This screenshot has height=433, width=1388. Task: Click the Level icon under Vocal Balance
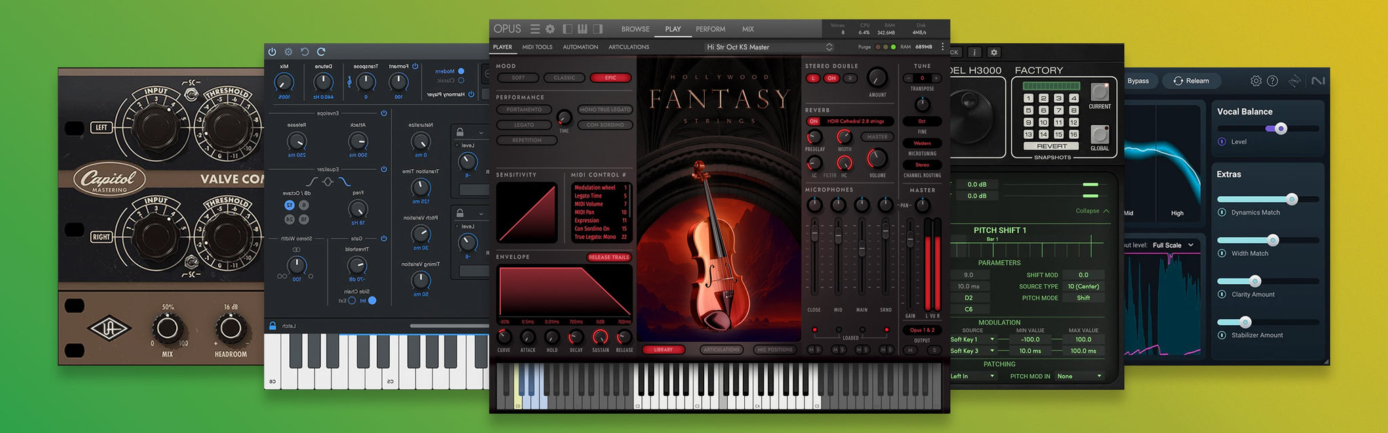coord(1222,141)
